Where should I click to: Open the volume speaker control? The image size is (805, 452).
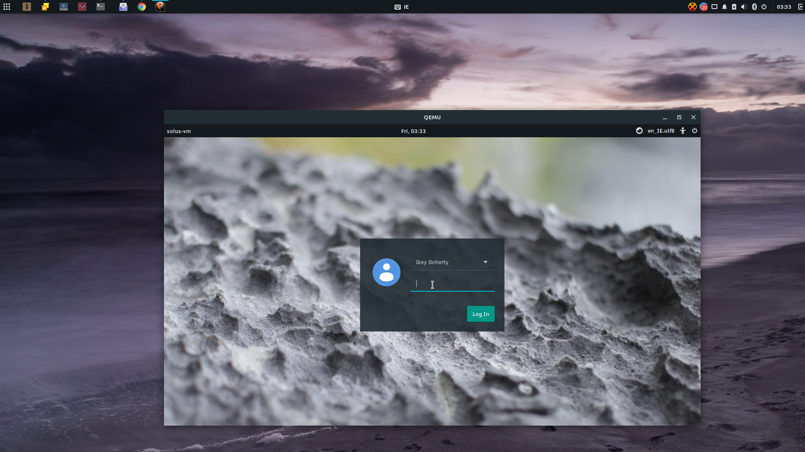[744, 7]
